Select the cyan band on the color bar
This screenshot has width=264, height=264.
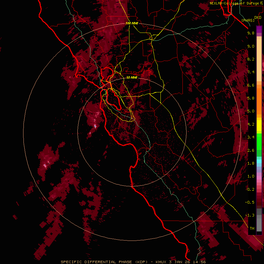pos(259,161)
